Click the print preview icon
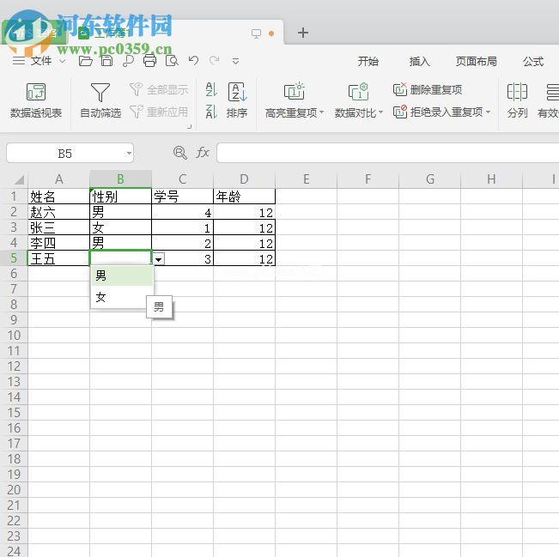Viewport: 559px width, 557px height. tap(172, 61)
